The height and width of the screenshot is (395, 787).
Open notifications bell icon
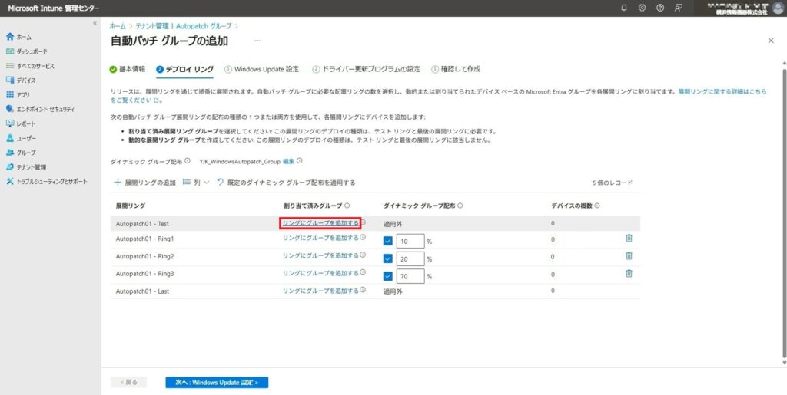pos(624,8)
